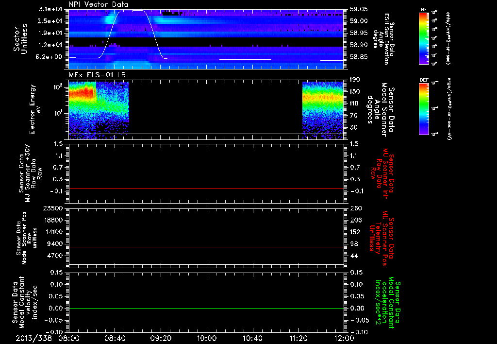Click the '152' telemetry axis tick
497x344 pixels.
[355, 232]
